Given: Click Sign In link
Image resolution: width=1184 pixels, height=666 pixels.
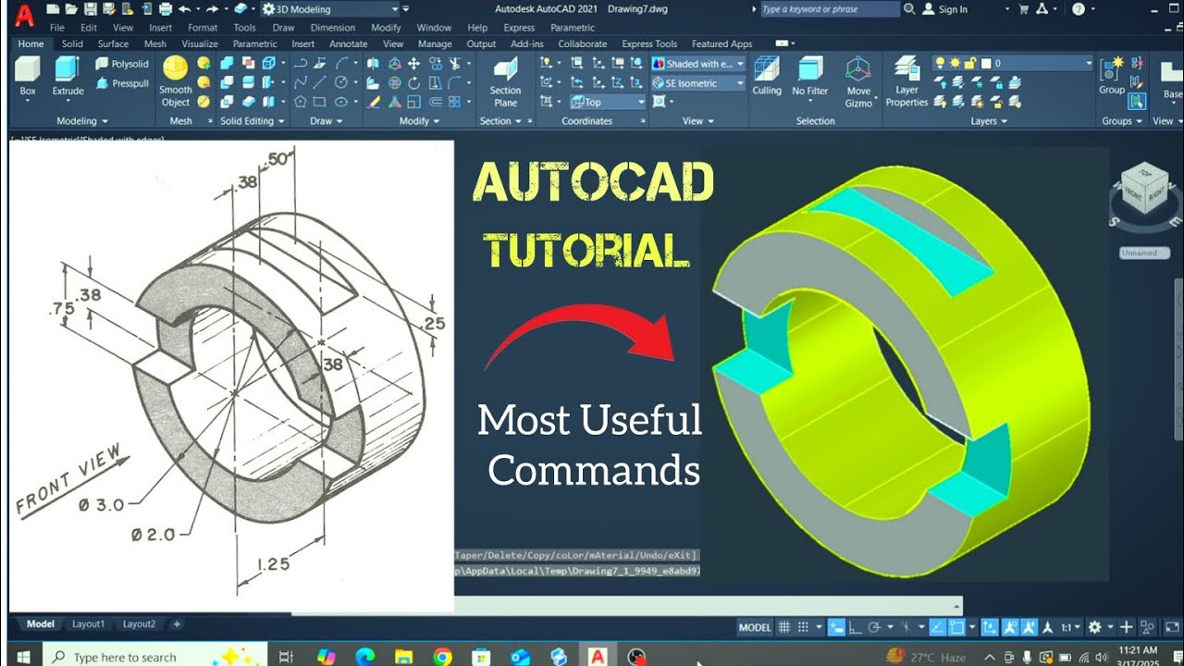Looking at the screenshot, I should (x=953, y=9).
